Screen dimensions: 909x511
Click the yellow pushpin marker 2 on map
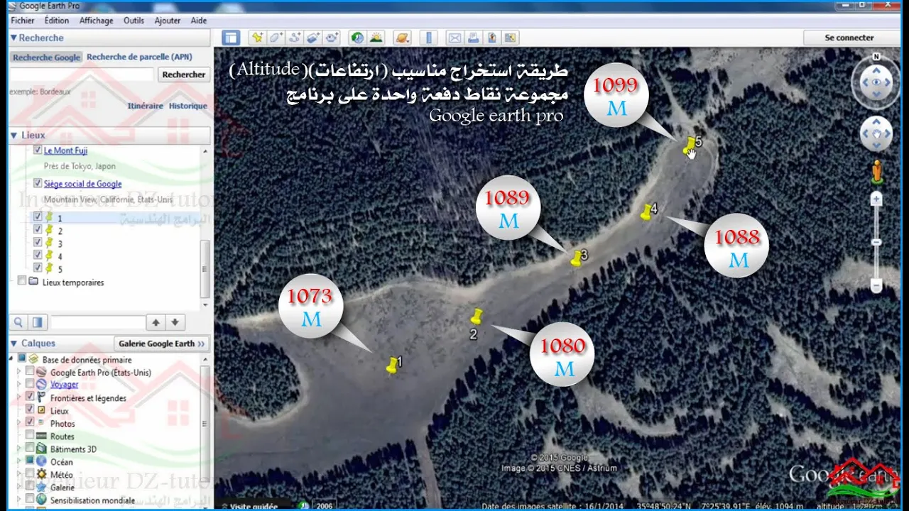477,316
